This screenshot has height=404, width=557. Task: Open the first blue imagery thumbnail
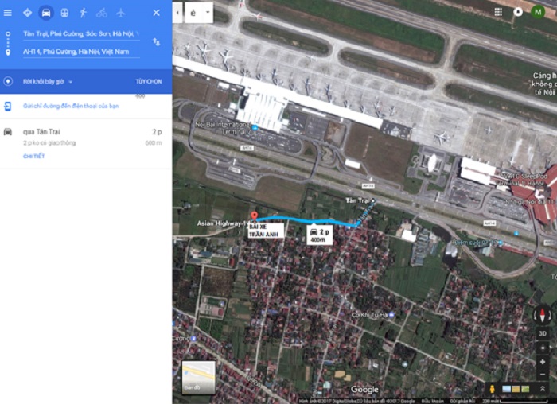pos(507,389)
